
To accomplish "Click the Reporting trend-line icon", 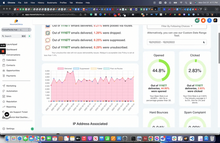I will click(x=4, y=107).
